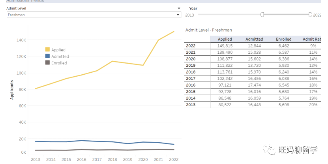Click the 111,322 applied cell

tap(225, 65)
